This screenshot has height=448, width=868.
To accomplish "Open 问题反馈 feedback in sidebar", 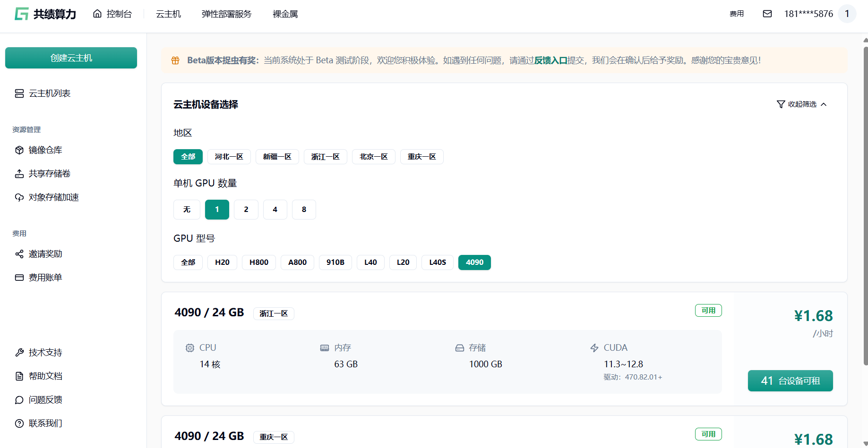I will [x=45, y=400].
